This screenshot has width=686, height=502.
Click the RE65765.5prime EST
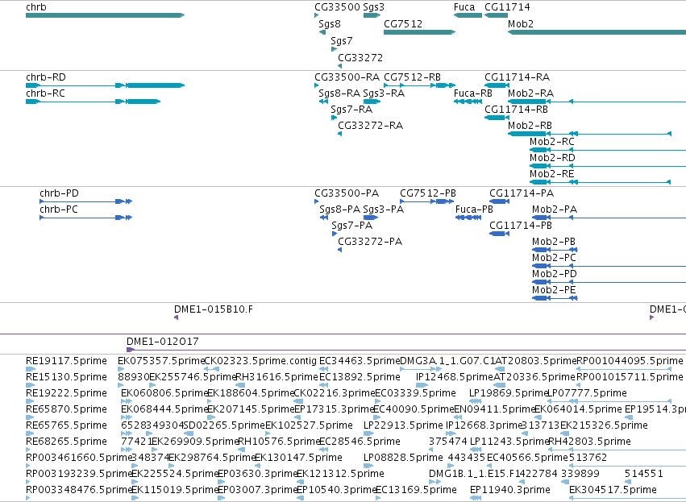click(28, 434)
